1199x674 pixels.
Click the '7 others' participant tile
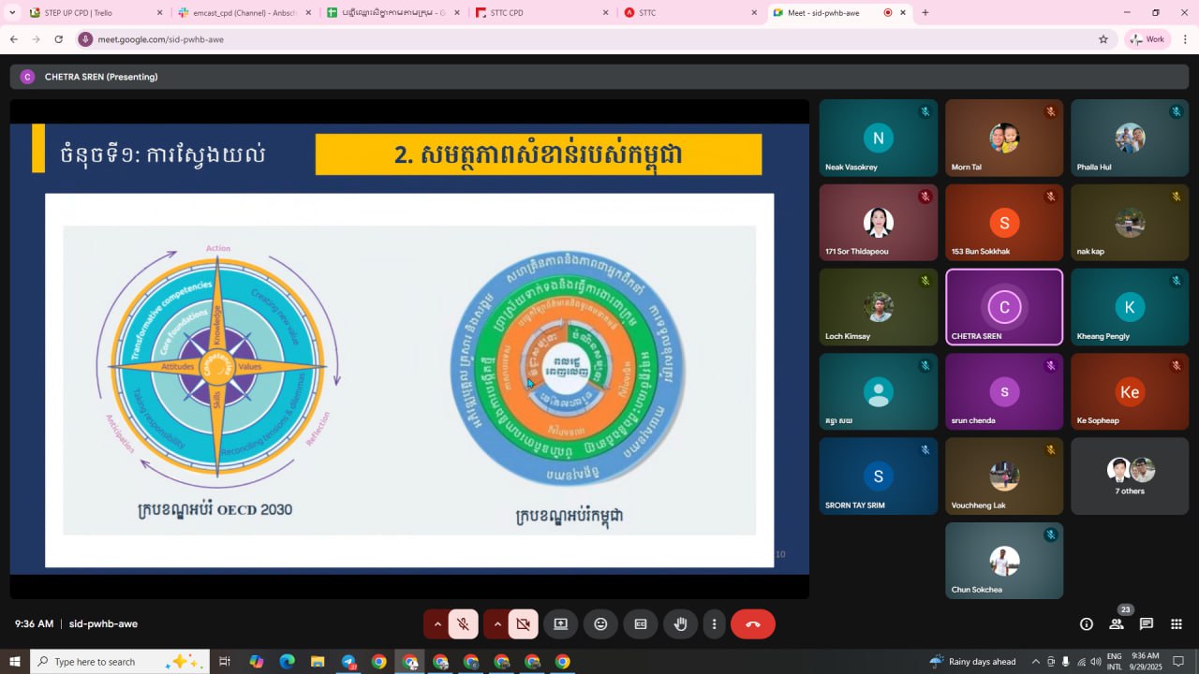point(1129,476)
